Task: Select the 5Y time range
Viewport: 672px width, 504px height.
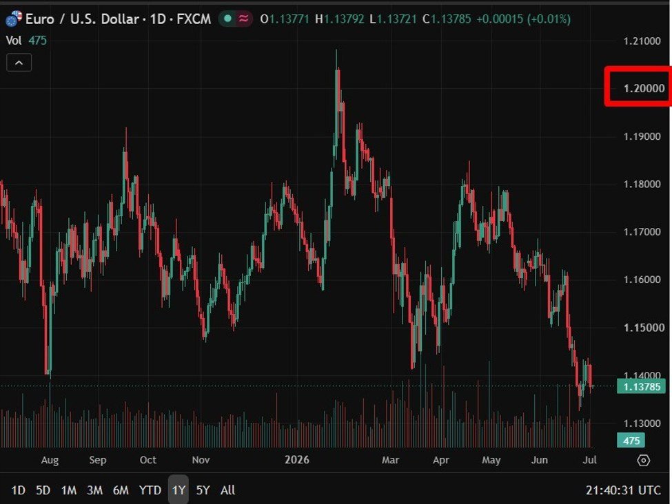Action: (203, 490)
